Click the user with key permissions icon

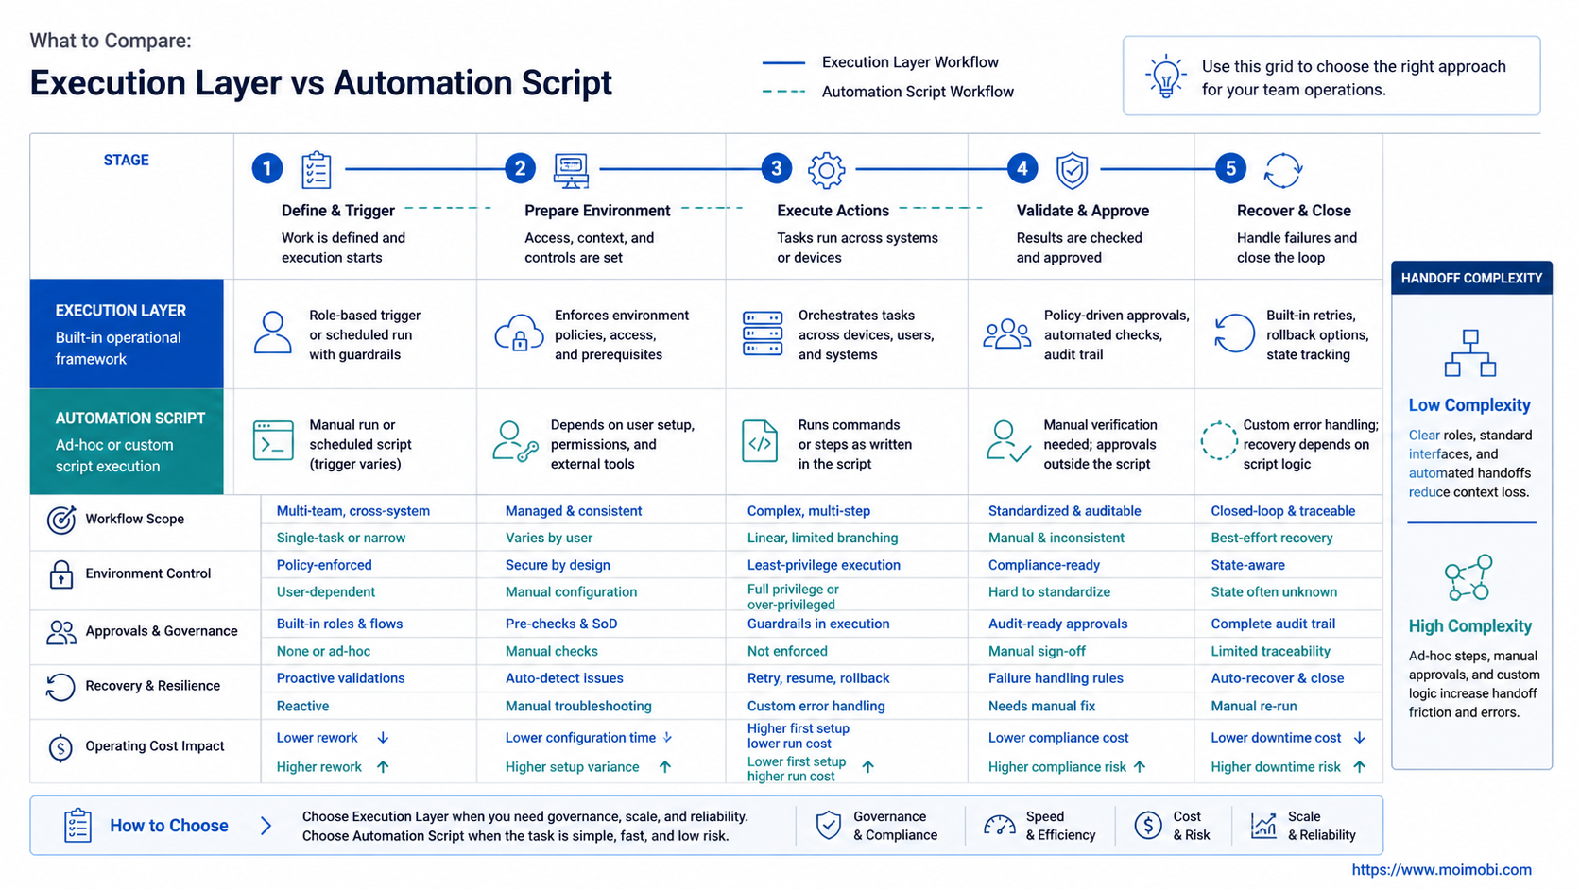tap(515, 442)
